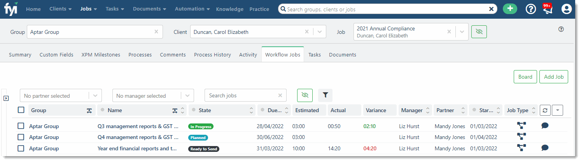The width and height of the screenshot is (581, 162).
Task: Toggle the eye-slash button next to Search jobs
Action: [x=305, y=95]
